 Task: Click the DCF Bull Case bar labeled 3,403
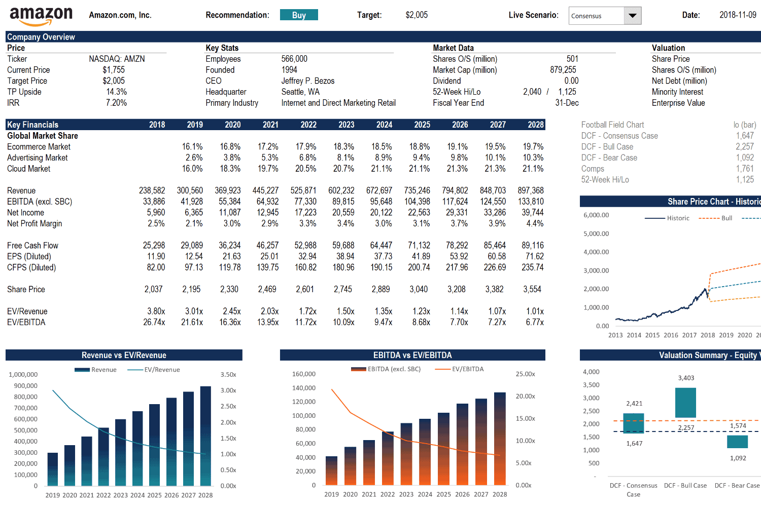(x=685, y=403)
